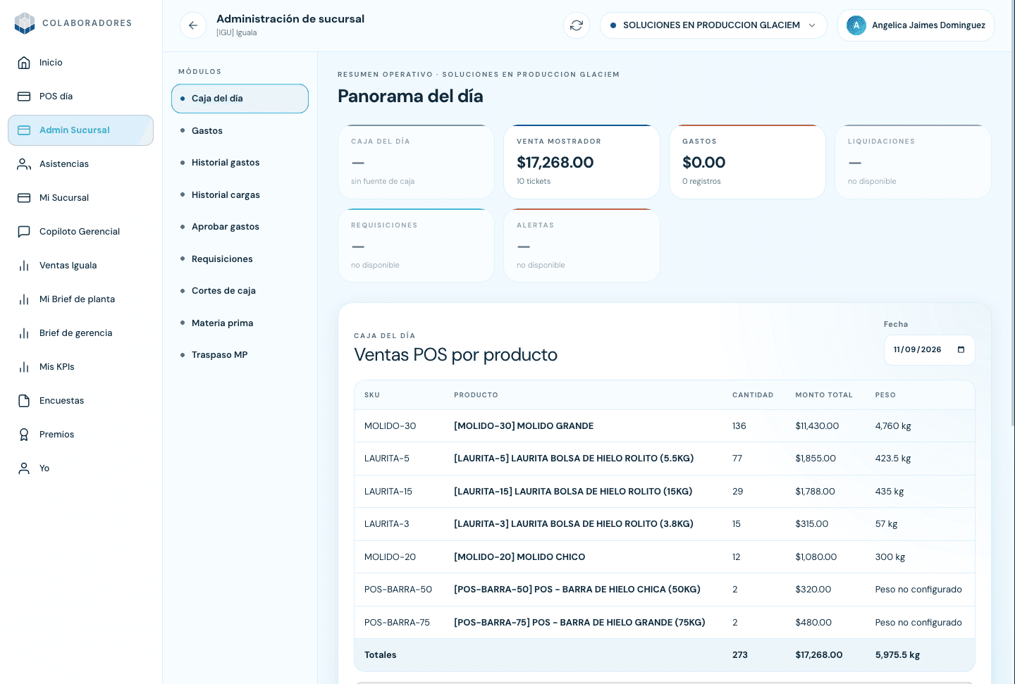Open the Gastos module
1015x684 pixels.
(240, 131)
